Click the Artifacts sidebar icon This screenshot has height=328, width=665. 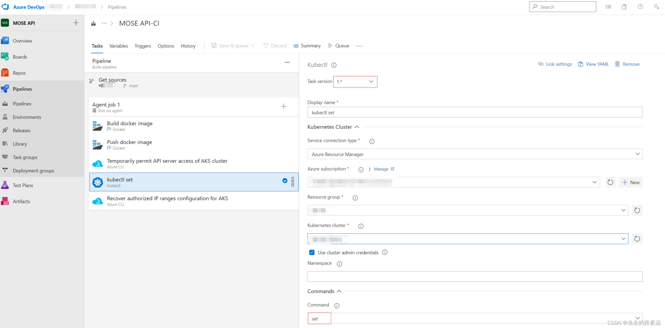(x=5, y=201)
